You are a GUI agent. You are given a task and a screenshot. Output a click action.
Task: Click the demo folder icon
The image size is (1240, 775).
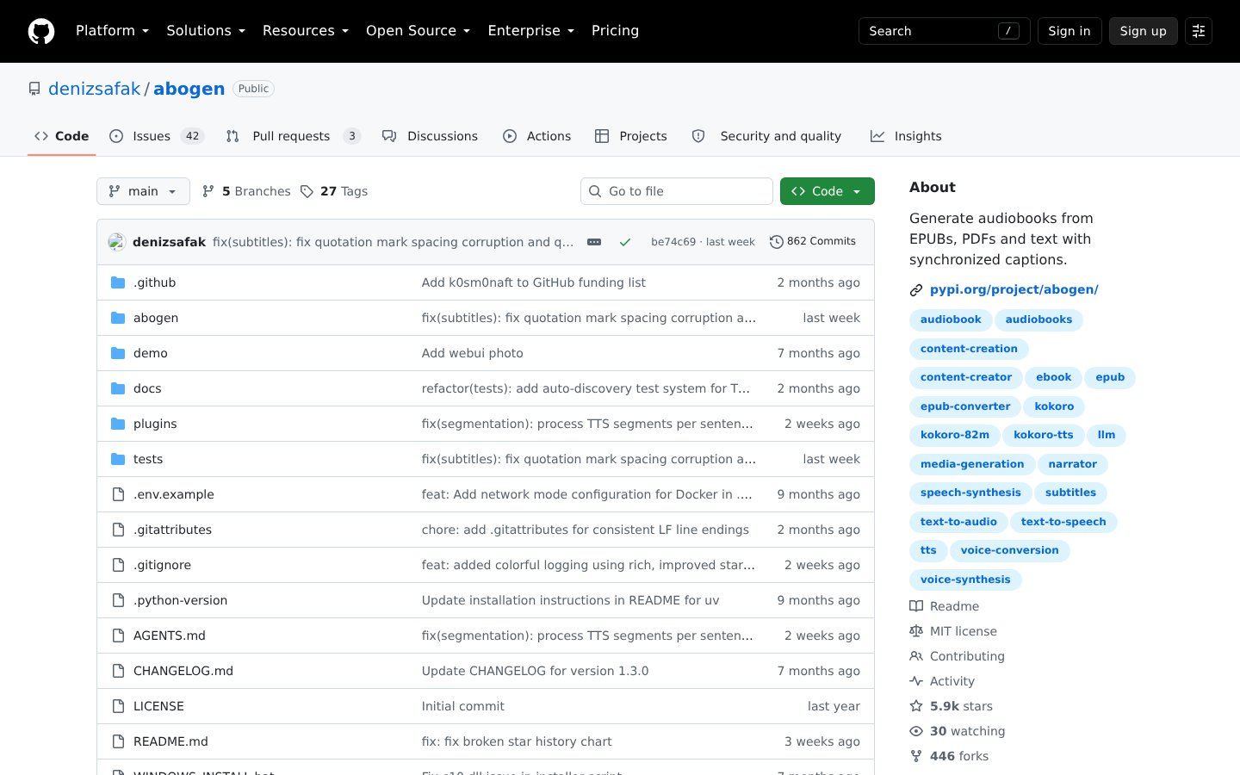118,353
